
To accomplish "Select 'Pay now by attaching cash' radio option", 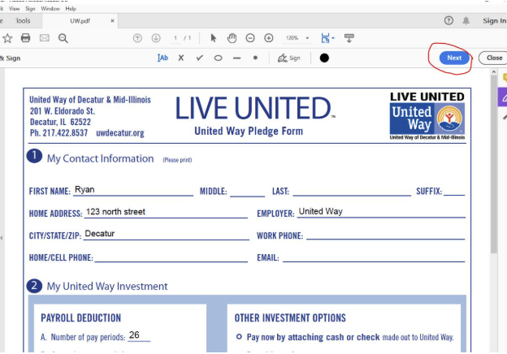I will pyautogui.click(x=239, y=336).
